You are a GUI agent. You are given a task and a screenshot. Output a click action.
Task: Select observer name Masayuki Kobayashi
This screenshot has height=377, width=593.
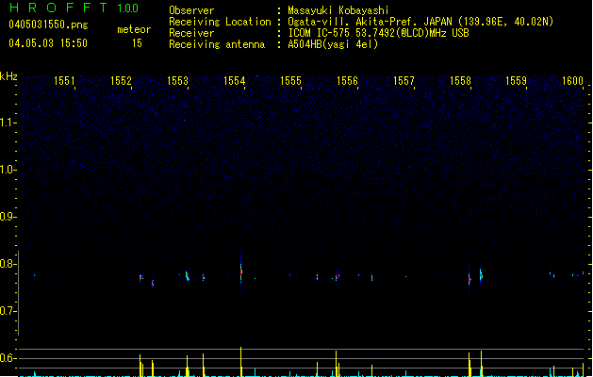(338, 10)
